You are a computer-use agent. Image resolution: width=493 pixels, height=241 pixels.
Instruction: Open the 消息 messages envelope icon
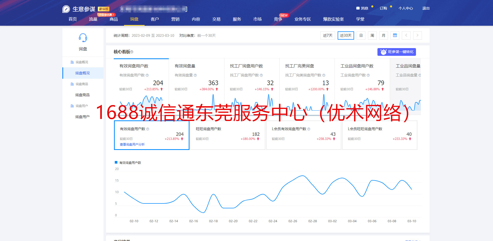pyautogui.click(x=358, y=8)
